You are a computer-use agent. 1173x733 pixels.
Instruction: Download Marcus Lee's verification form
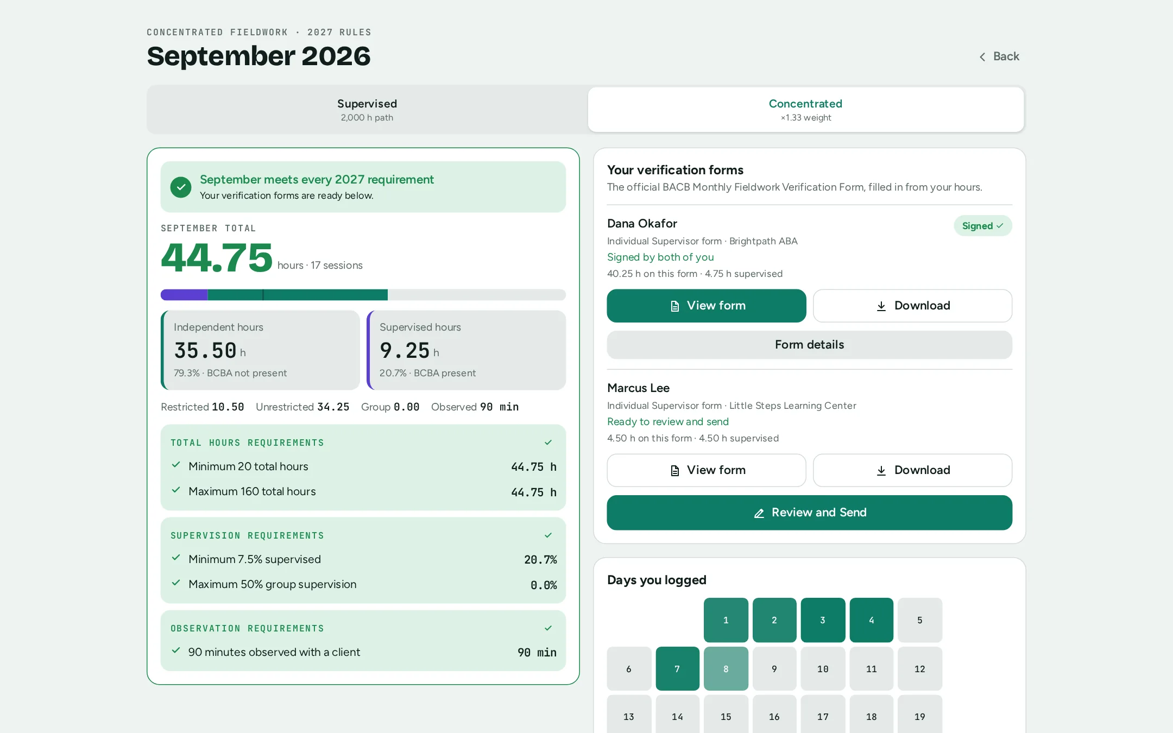tap(912, 470)
